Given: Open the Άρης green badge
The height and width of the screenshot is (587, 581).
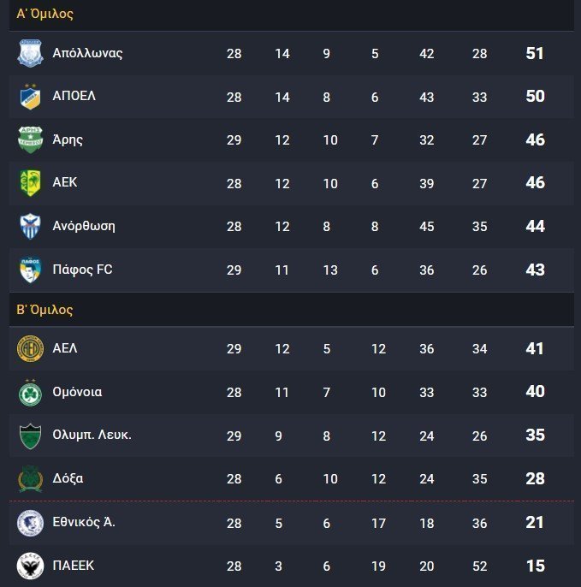Looking at the screenshot, I should point(30,139).
